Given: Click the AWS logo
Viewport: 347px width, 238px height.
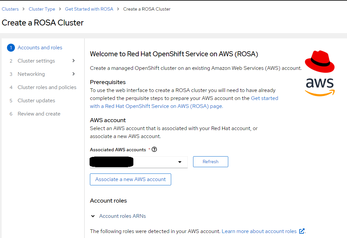Looking at the screenshot, I should click(x=319, y=87).
